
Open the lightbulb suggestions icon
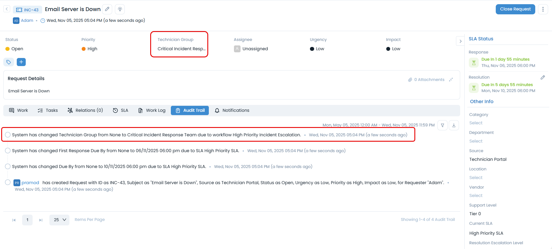point(120,9)
